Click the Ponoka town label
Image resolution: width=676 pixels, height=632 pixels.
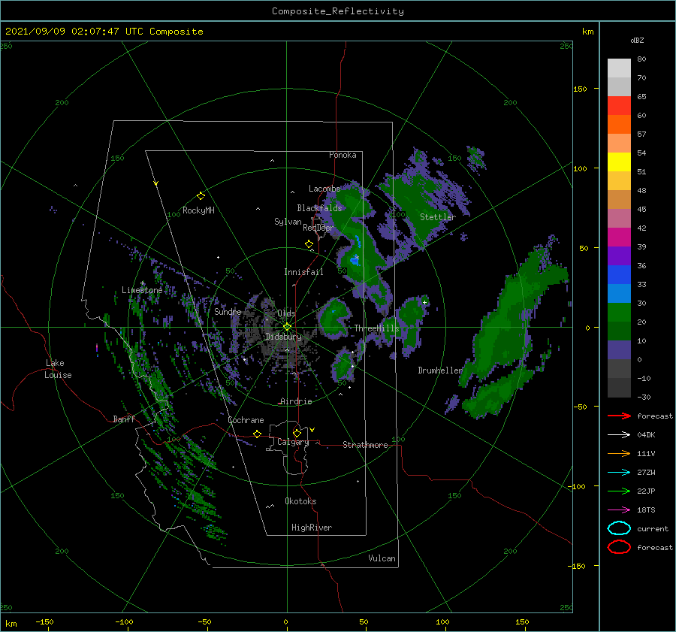(343, 155)
